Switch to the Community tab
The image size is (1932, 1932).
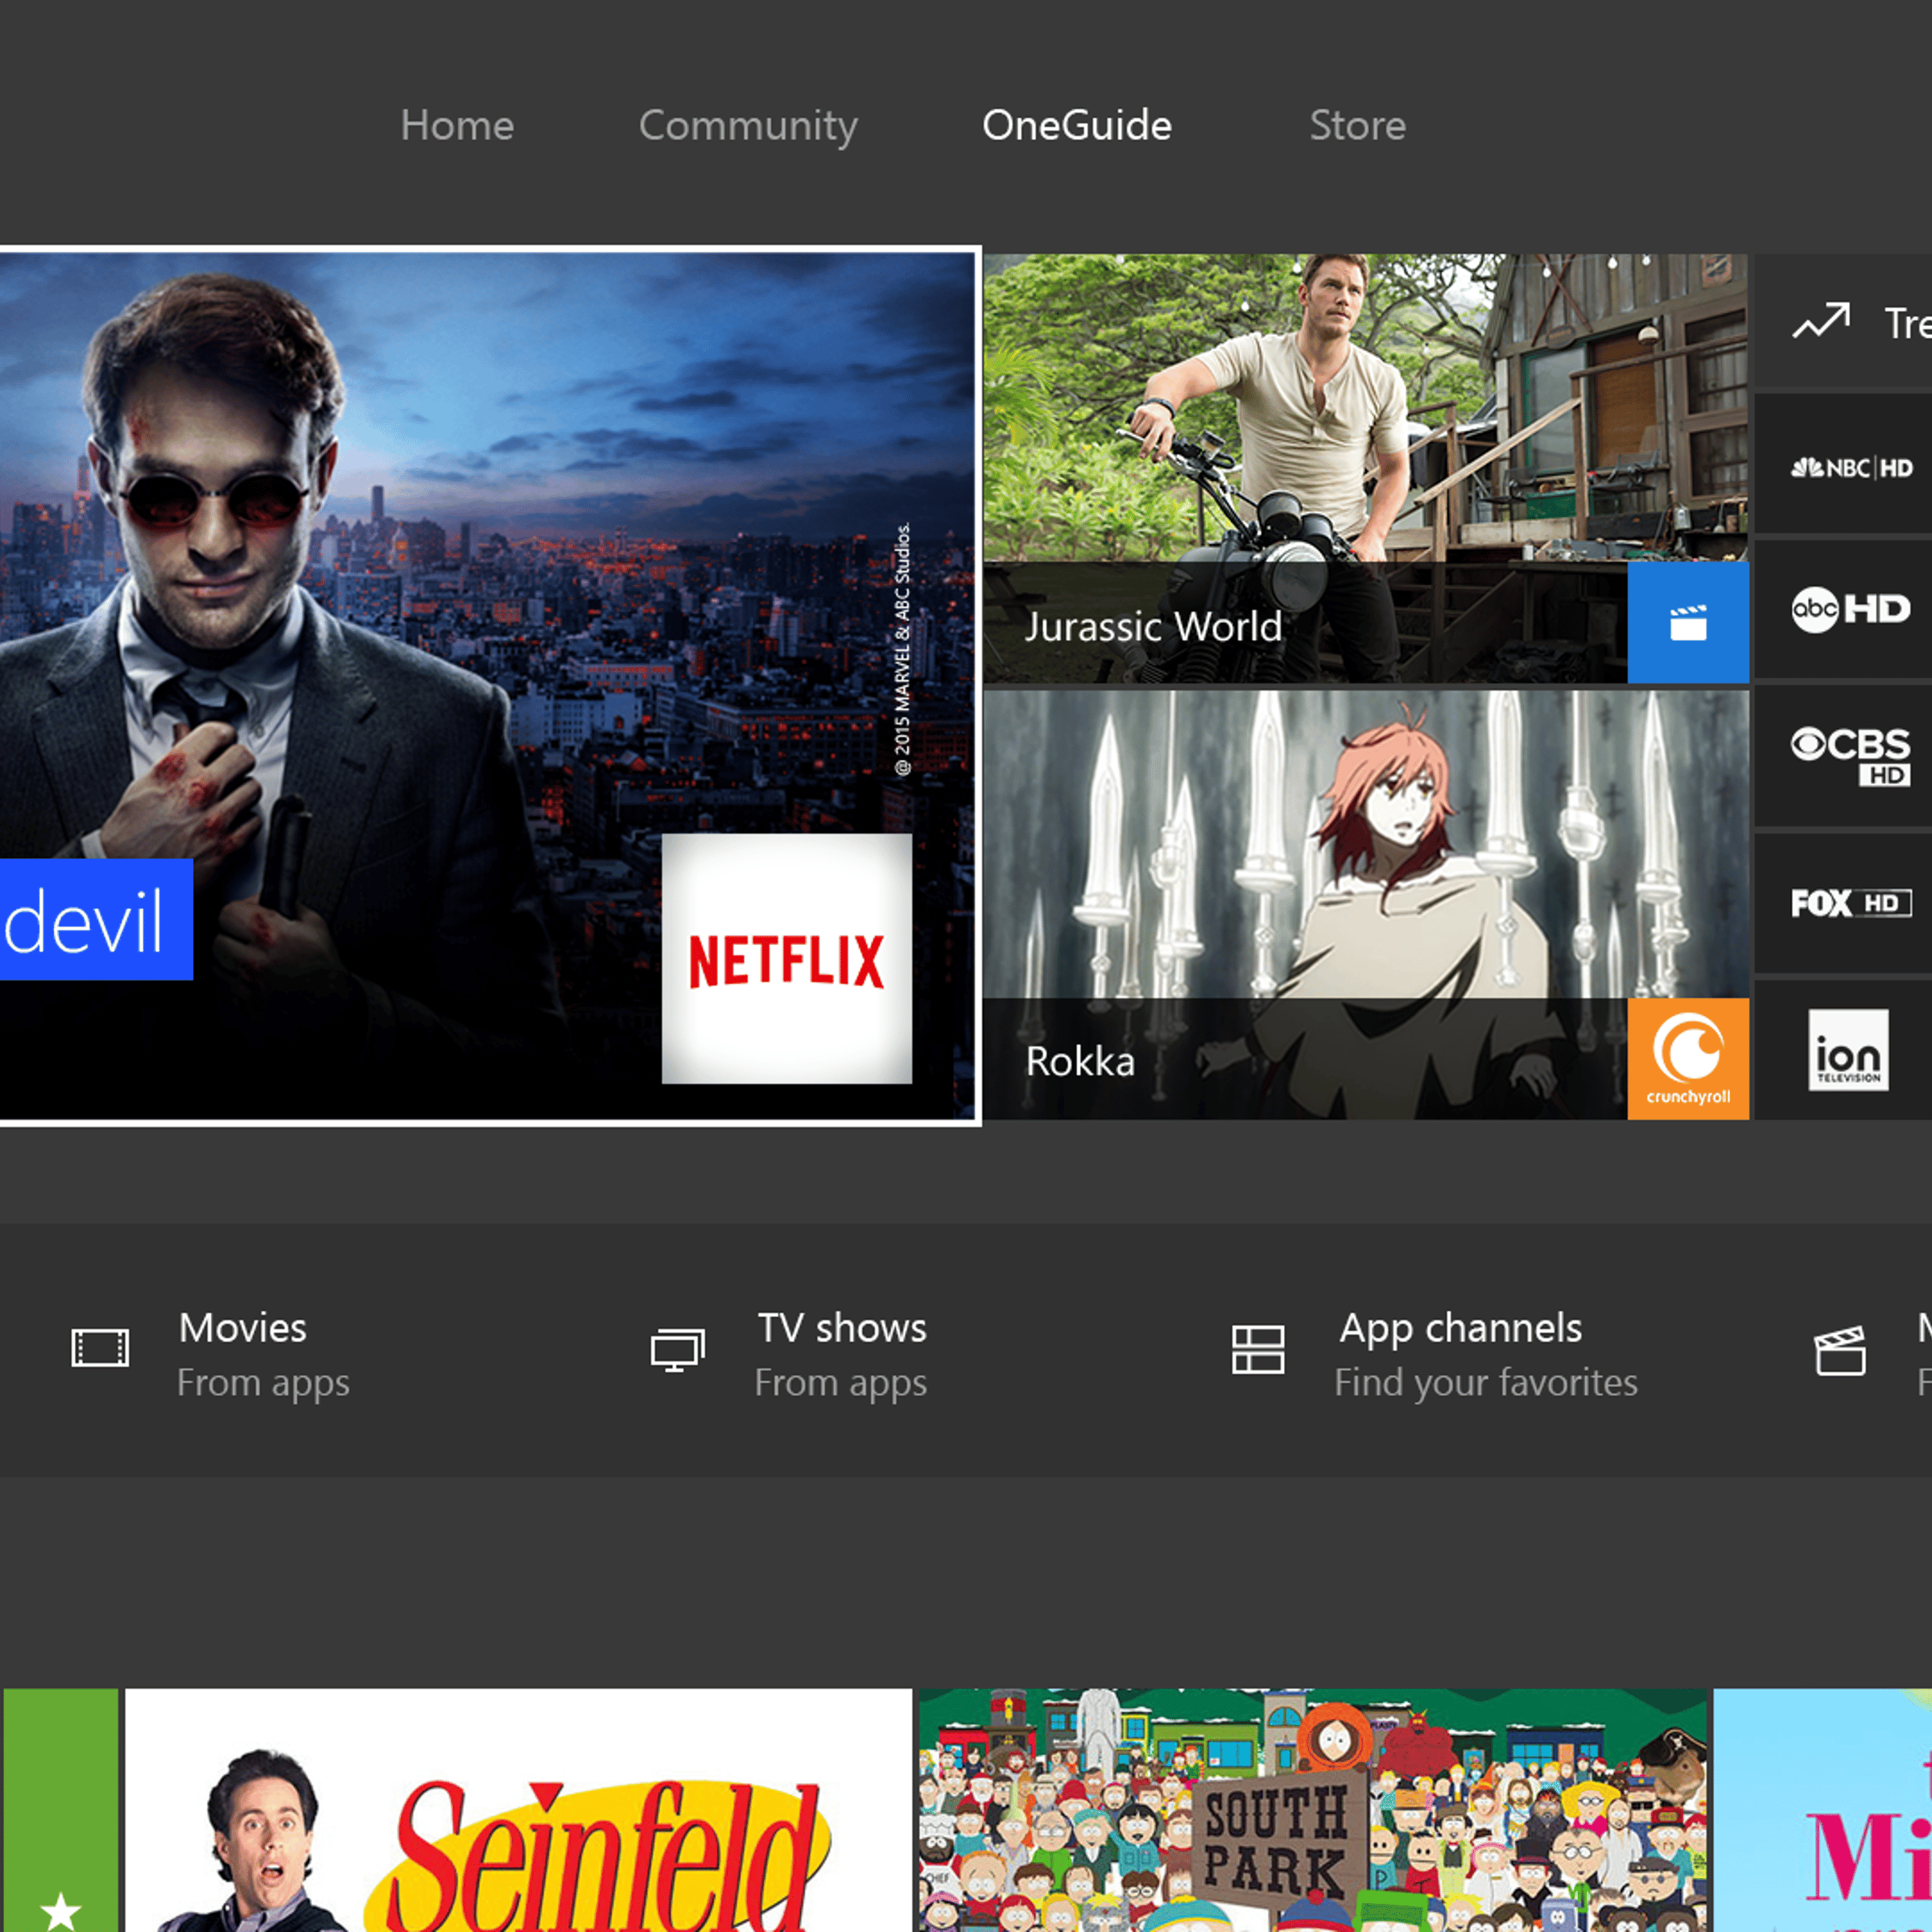pos(748,127)
